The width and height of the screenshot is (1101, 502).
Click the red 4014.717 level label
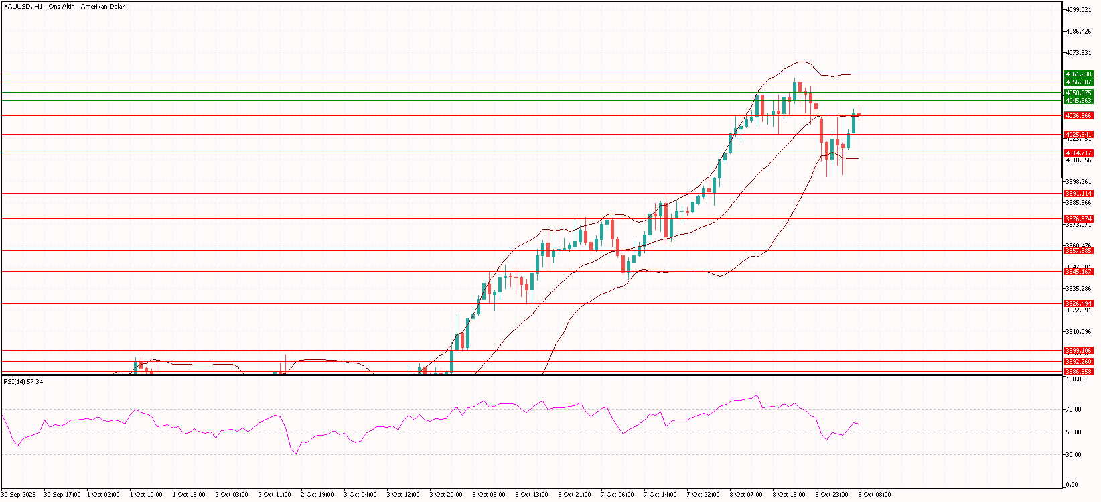pyautogui.click(x=1078, y=153)
